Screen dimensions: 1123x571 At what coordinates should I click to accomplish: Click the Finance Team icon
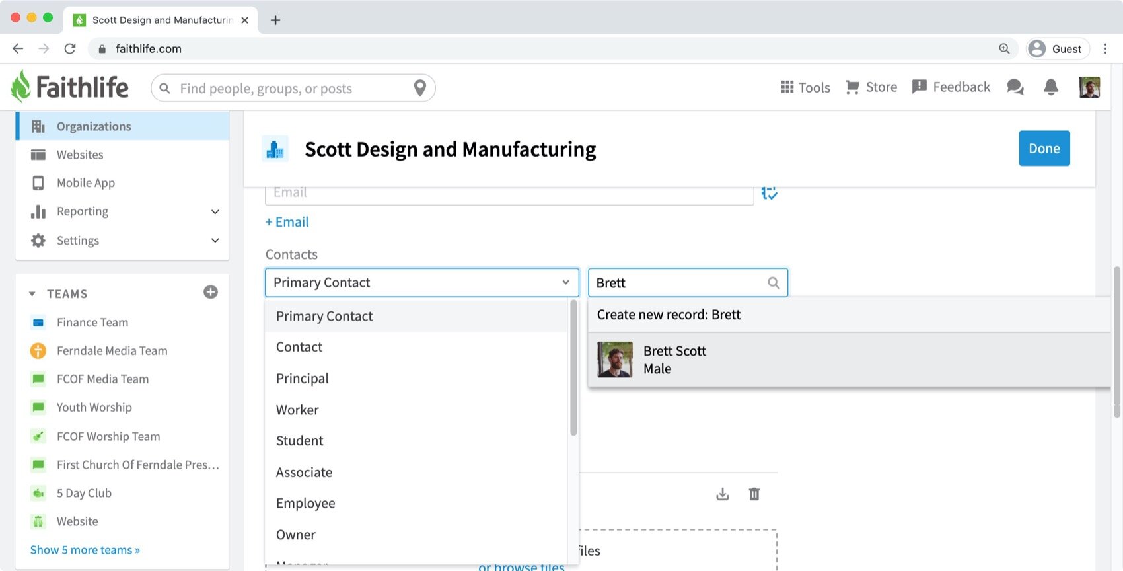[x=38, y=323]
